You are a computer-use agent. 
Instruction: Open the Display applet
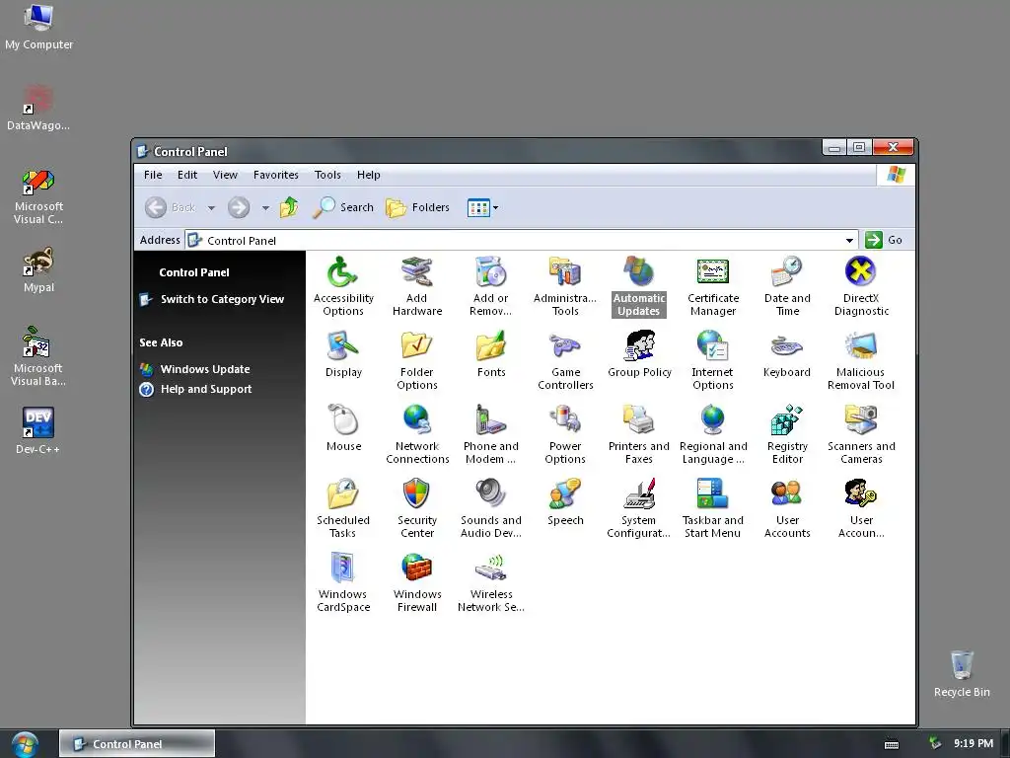[343, 354]
